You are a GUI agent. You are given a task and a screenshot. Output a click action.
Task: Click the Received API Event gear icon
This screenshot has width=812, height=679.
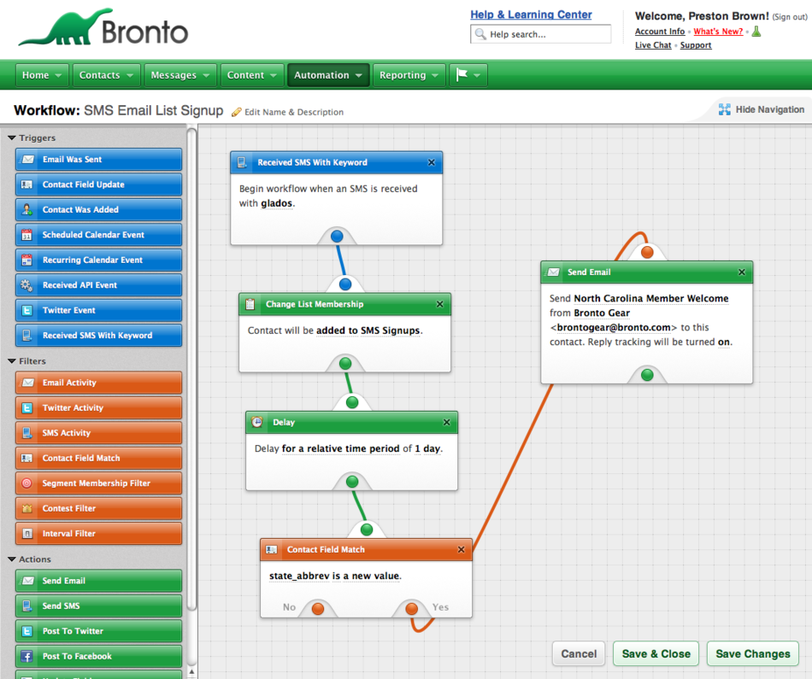(27, 285)
